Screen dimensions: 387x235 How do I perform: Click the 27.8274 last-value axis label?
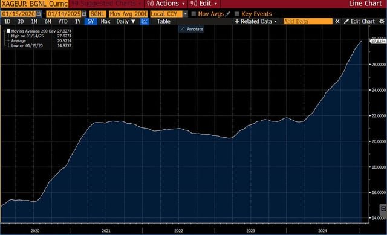coord(378,41)
